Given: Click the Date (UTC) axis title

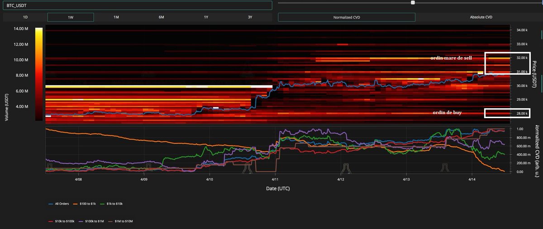Looking at the screenshot, I should point(278,187).
